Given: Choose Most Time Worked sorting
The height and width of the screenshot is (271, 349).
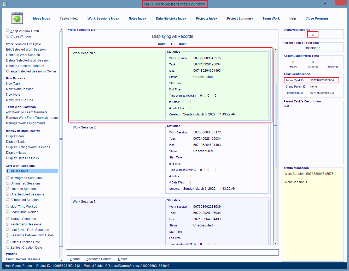Looking at the screenshot, I should pyautogui.click(x=8, y=206).
